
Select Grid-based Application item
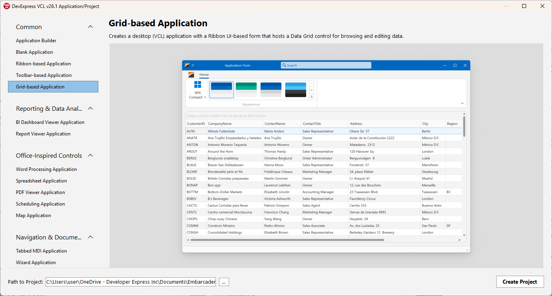[x=53, y=87]
